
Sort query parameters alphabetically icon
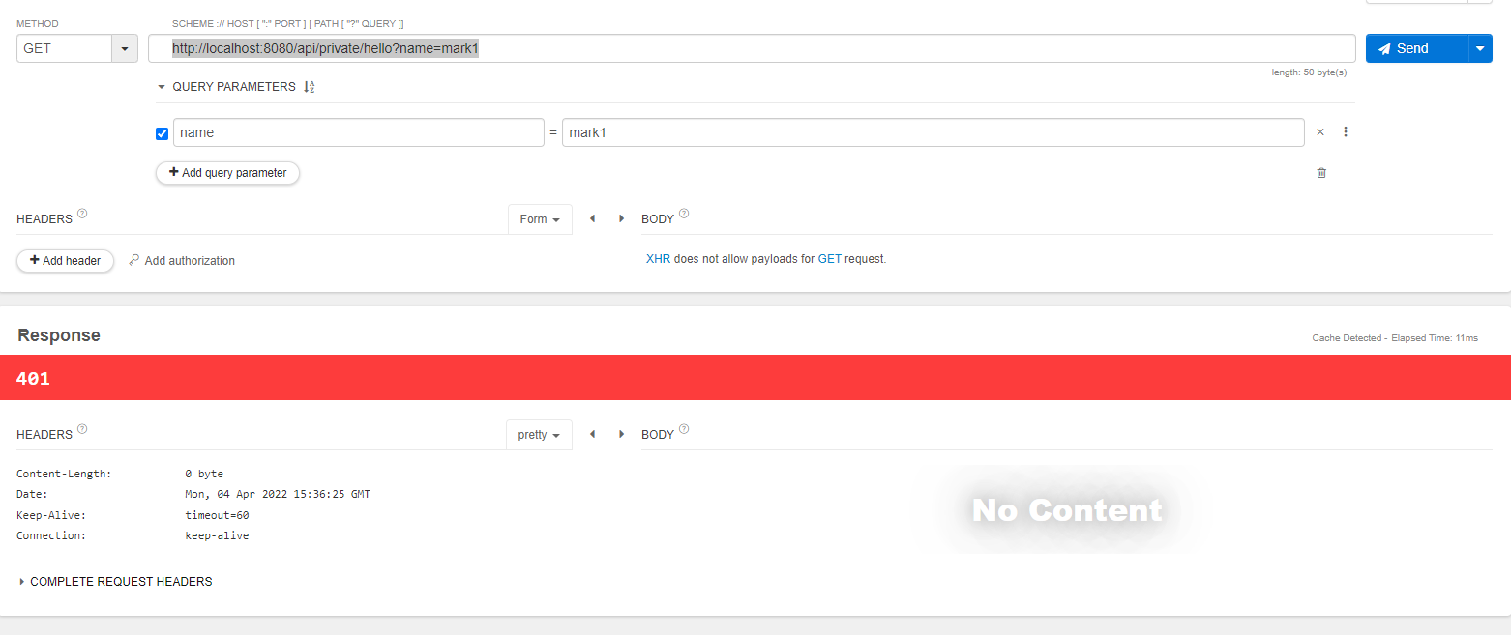[x=310, y=87]
